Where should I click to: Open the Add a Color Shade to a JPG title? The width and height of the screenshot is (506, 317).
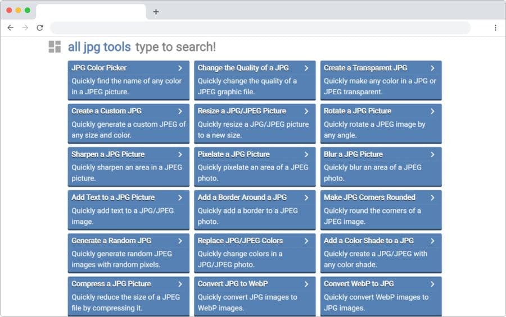pos(368,240)
